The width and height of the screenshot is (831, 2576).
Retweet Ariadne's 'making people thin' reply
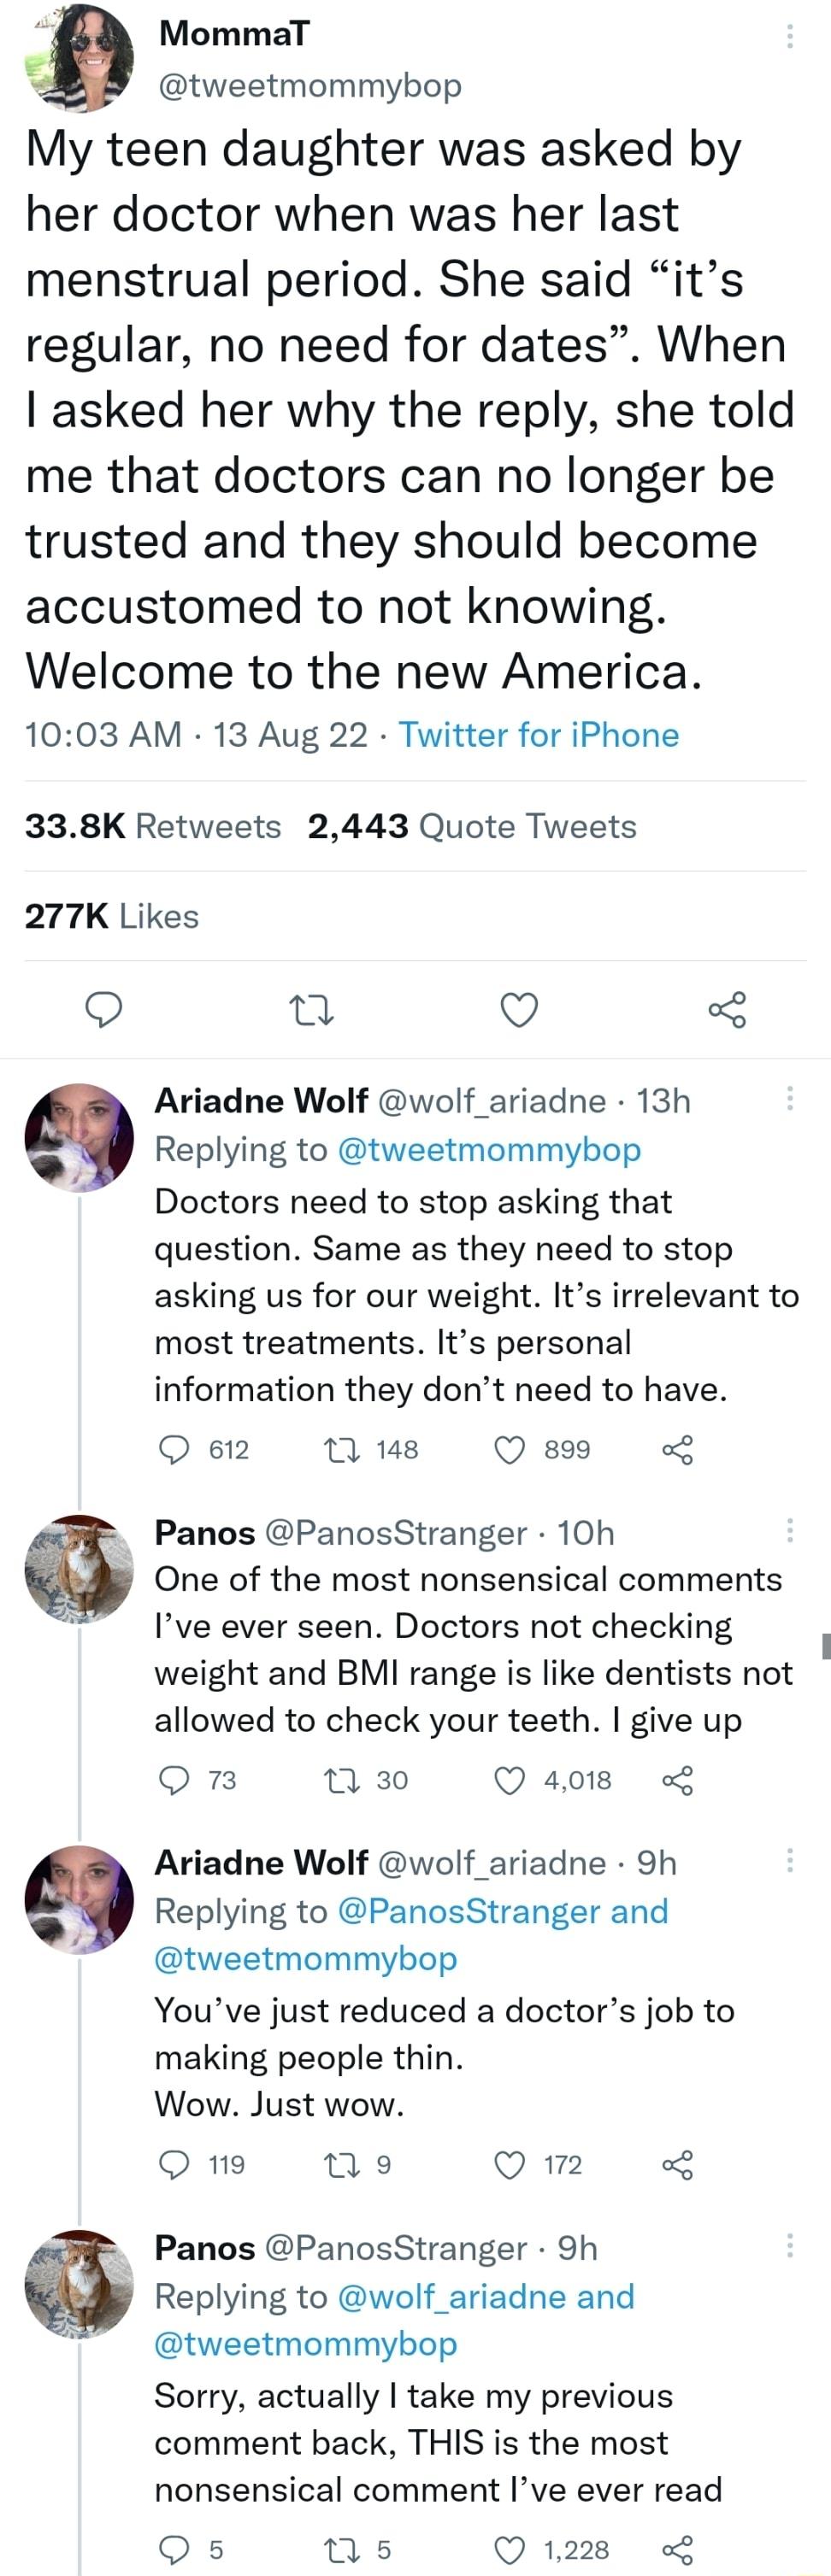[x=345, y=2165]
